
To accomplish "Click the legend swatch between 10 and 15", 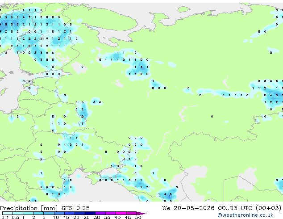I will (59, 213).
